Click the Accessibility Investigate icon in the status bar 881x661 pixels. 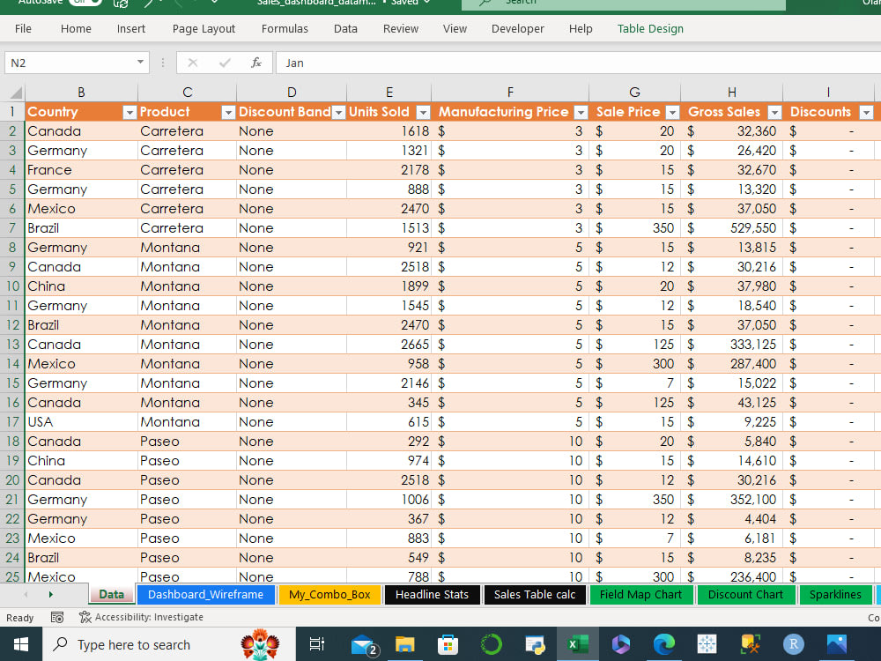pos(85,617)
